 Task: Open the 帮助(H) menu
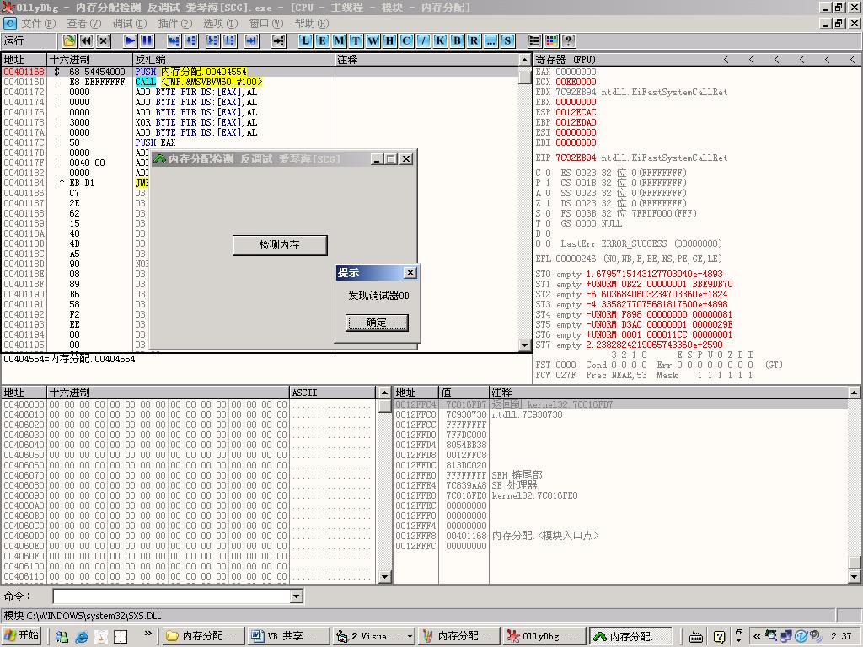(x=312, y=24)
